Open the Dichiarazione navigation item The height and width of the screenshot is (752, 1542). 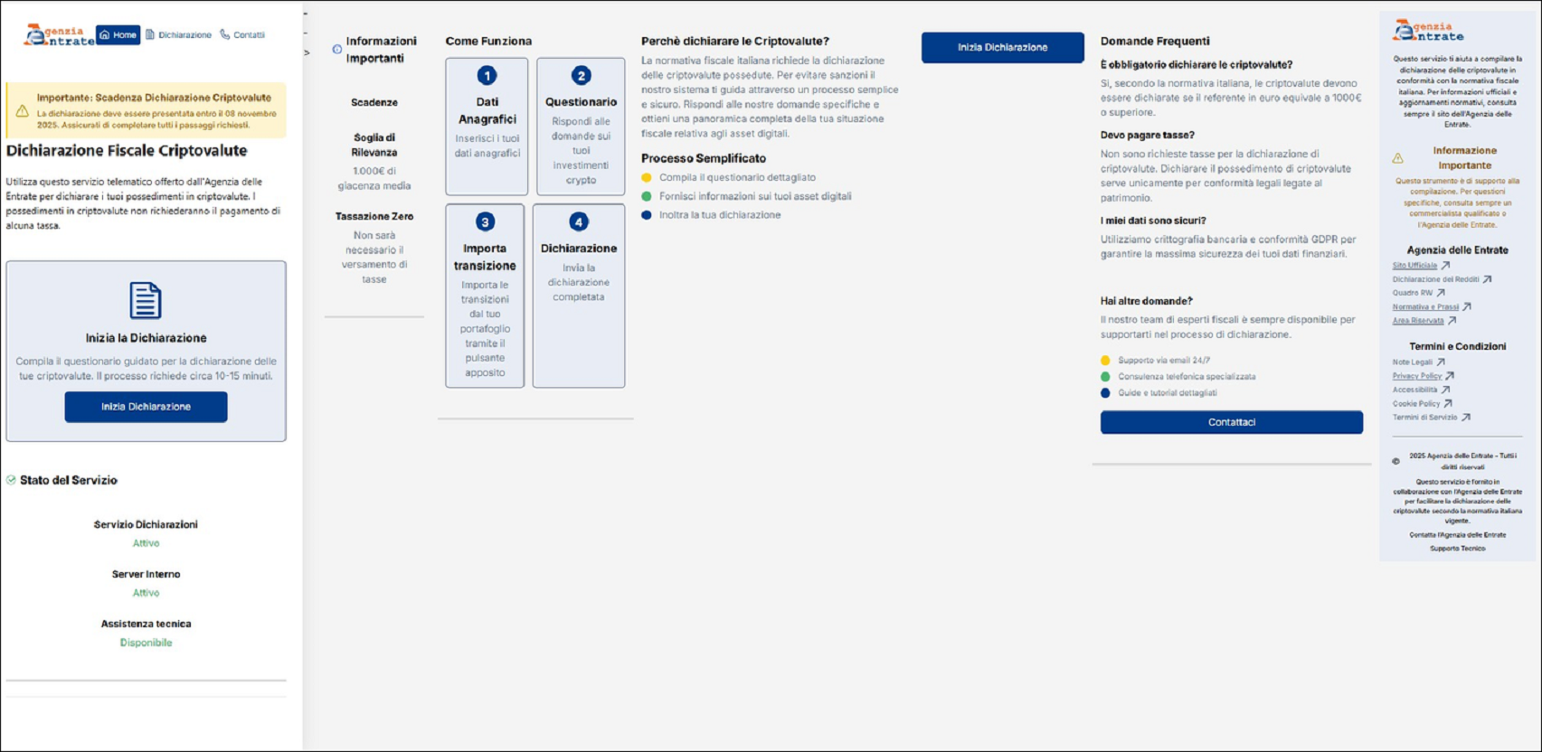click(178, 35)
